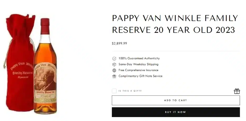Click the large gift icon above Add to Cart
The height and width of the screenshot is (121, 246).
coord(237,91)
